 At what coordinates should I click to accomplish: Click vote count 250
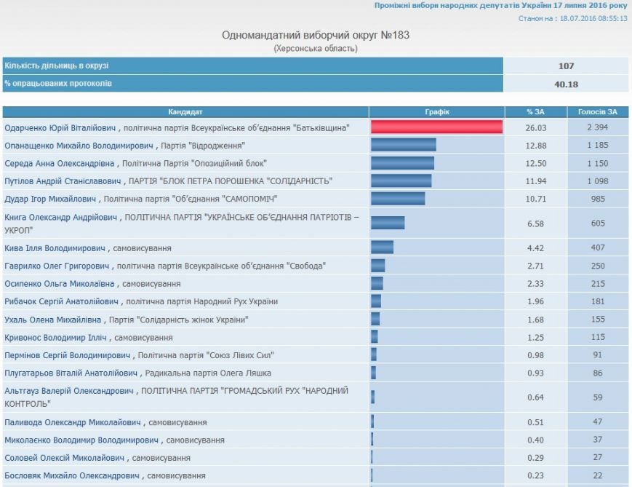point(598,266)
